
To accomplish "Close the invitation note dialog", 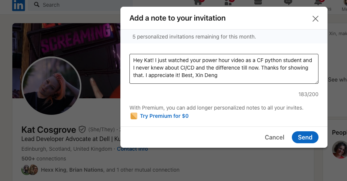I will 315,19.
